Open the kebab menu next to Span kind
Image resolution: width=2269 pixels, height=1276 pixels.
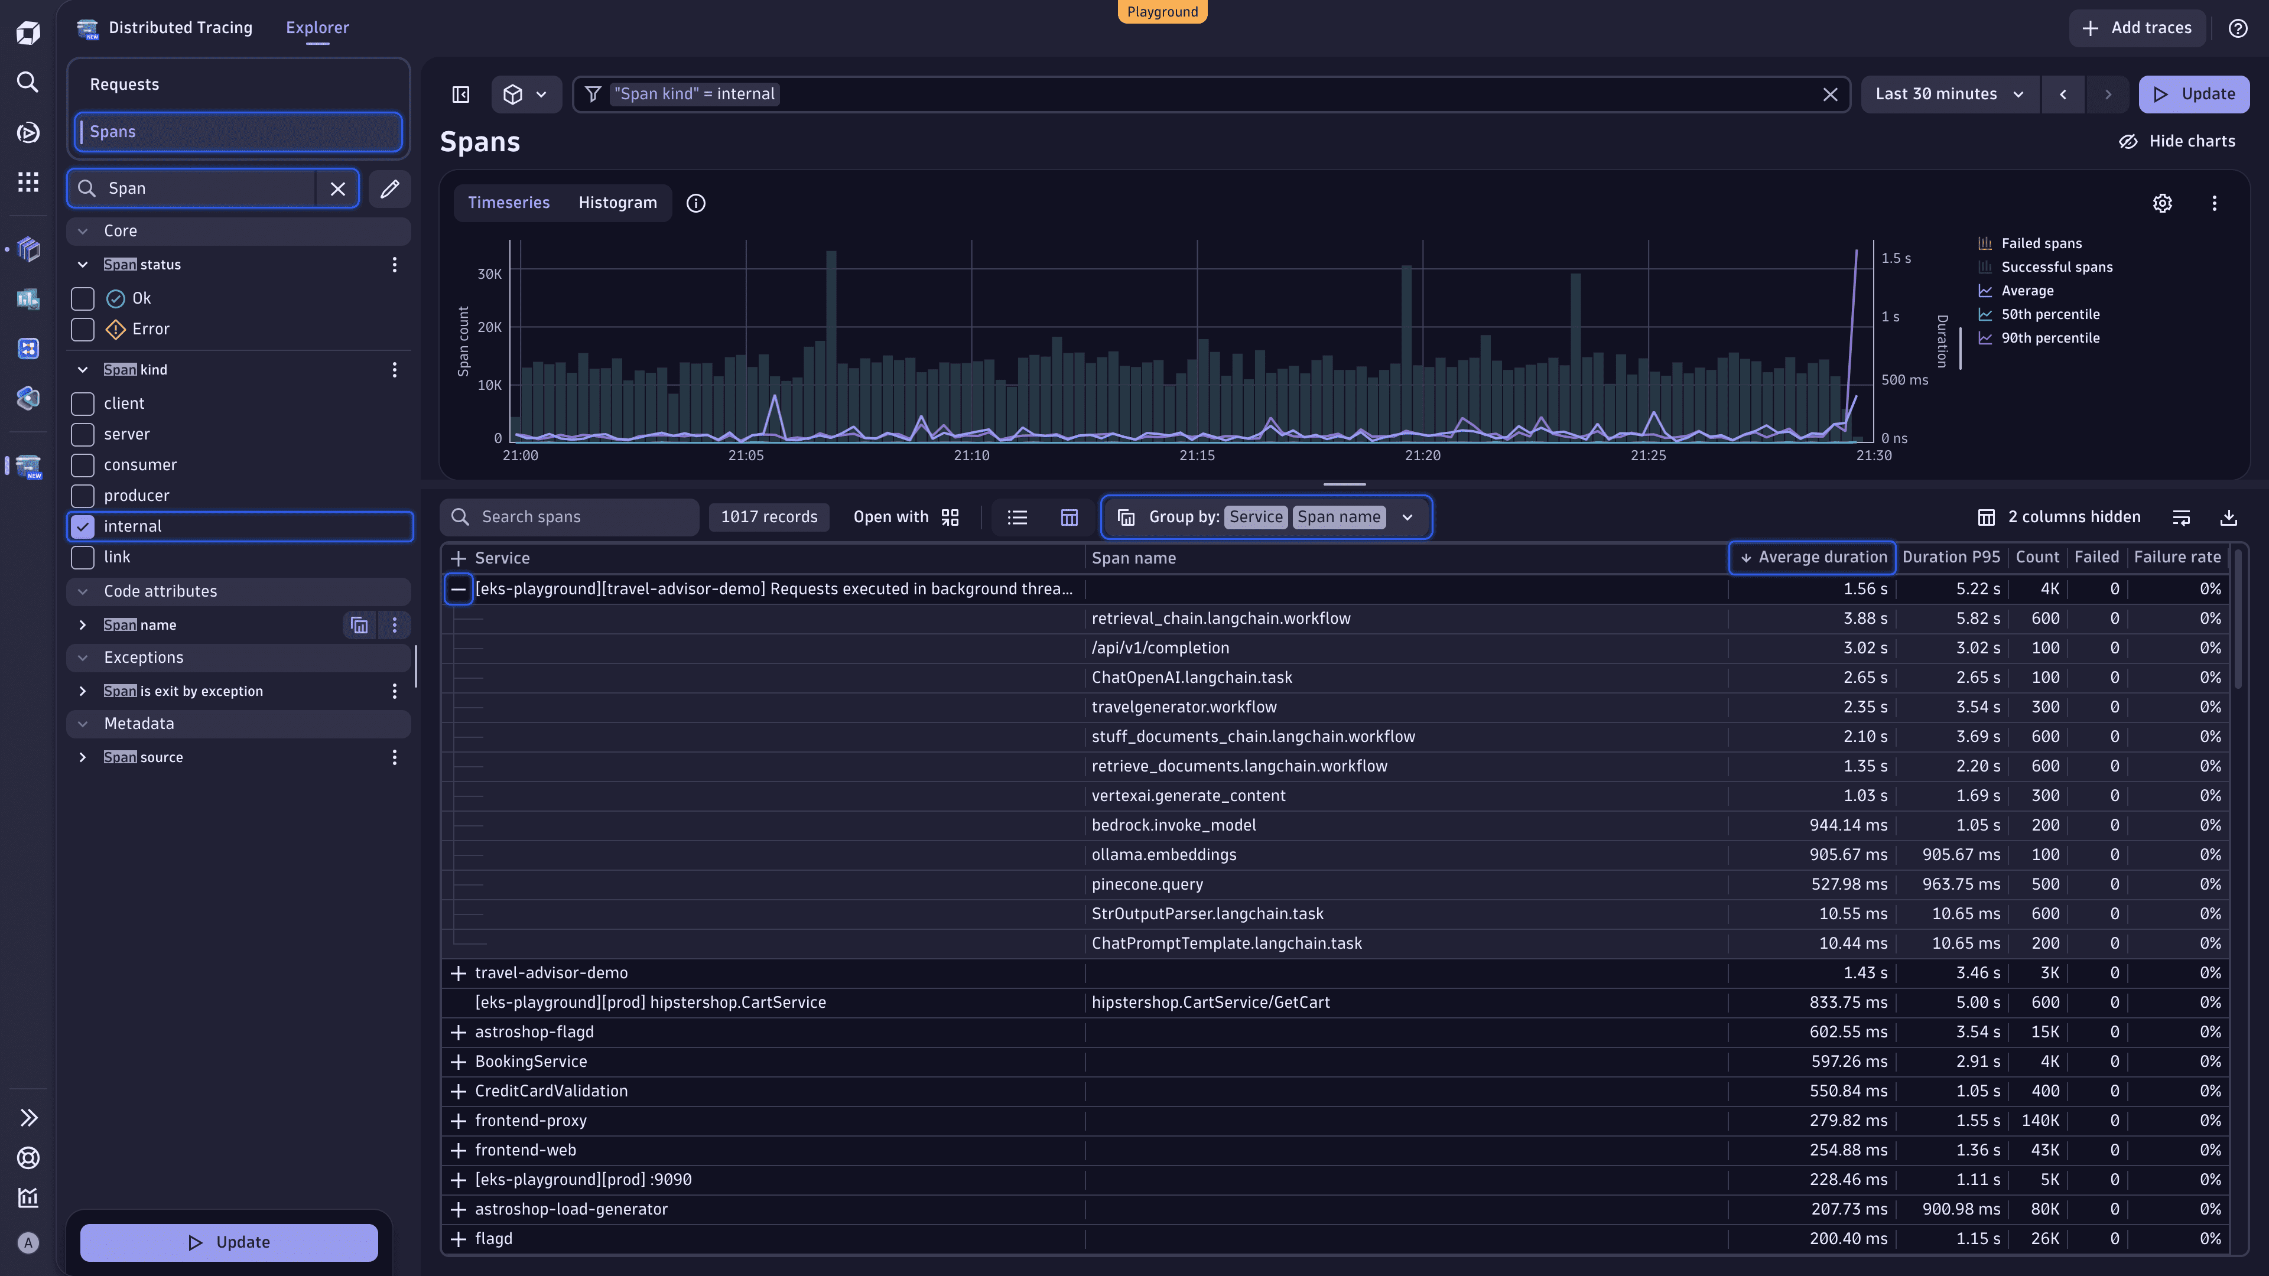394,370
